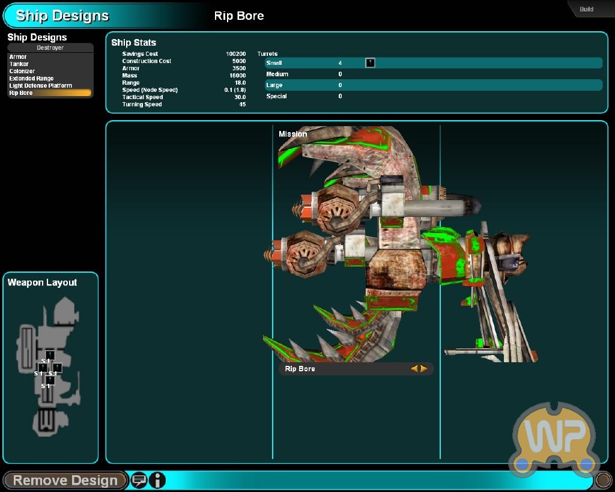The image size is (615, 492).
Task: Click the round button at bottom-right corner
Action: pos(602,480)
